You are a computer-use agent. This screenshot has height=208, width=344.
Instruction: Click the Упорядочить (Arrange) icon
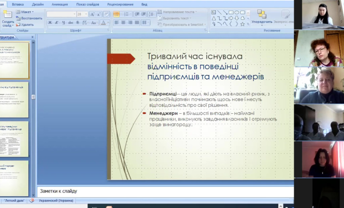262,14
